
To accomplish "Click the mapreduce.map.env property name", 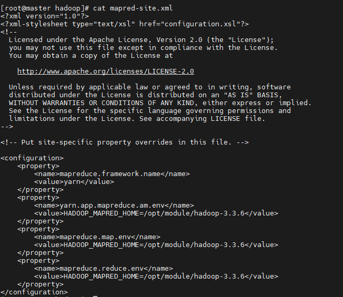I will coord(97,237).
